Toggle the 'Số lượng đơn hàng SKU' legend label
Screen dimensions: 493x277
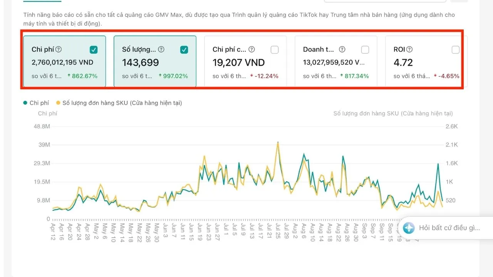[122, 103]
